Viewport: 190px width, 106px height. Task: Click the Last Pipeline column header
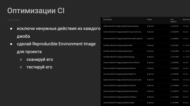point(173,21)
